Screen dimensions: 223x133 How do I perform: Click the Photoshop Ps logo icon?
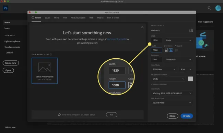click(x=5, y=8)
